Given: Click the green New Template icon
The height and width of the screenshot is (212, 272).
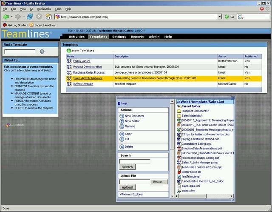Looking at the screenshot, I should click(x=69, y=51).
